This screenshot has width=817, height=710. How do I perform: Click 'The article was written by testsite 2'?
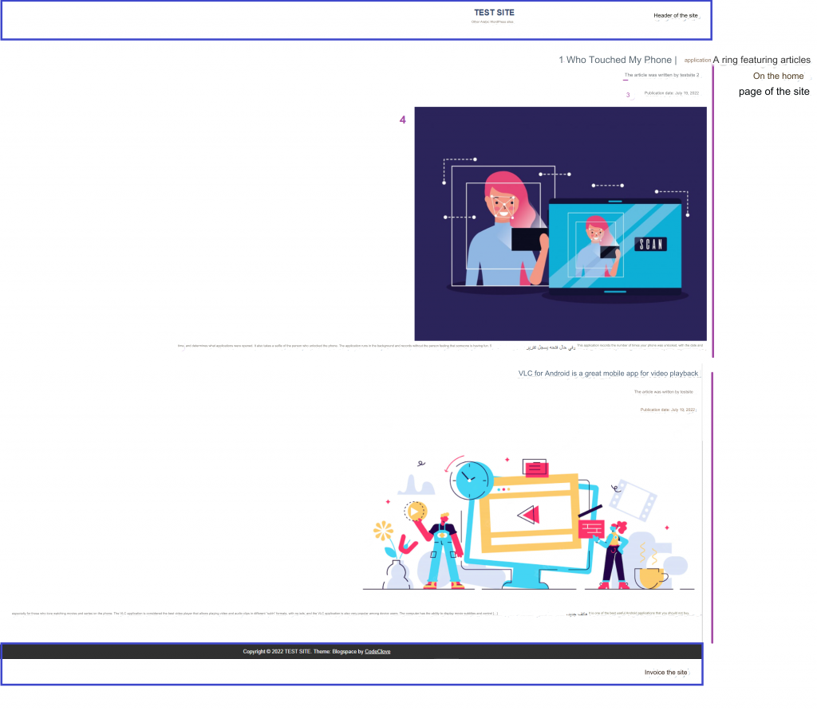click(x=661, y=75)
